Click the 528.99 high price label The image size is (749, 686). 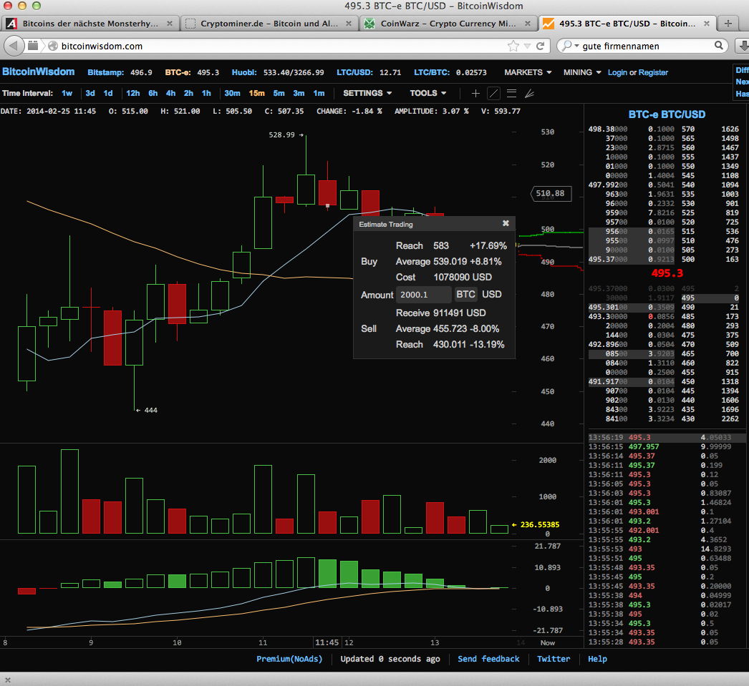[x=282, y=134]
